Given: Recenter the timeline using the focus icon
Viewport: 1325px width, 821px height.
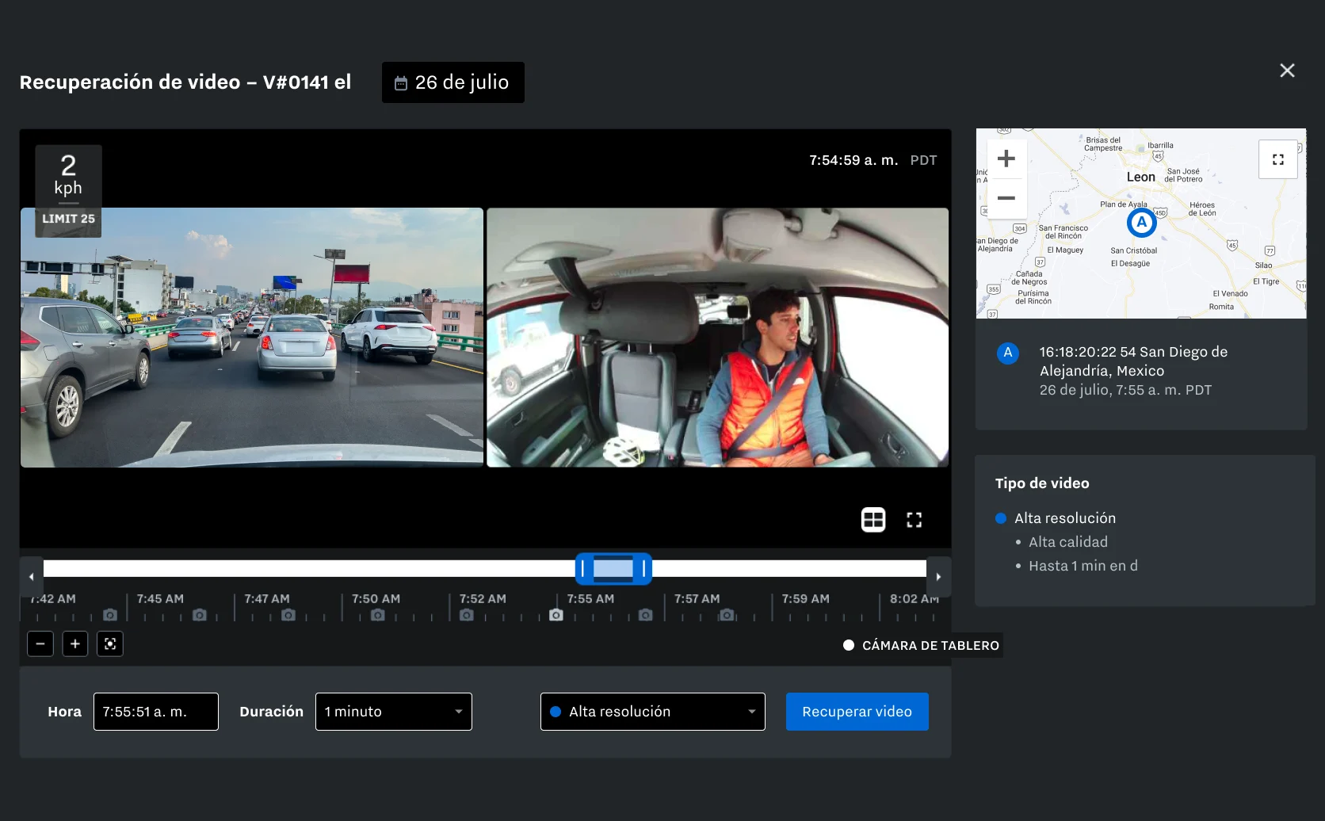Looking at the screenshot, I should 110,643.
